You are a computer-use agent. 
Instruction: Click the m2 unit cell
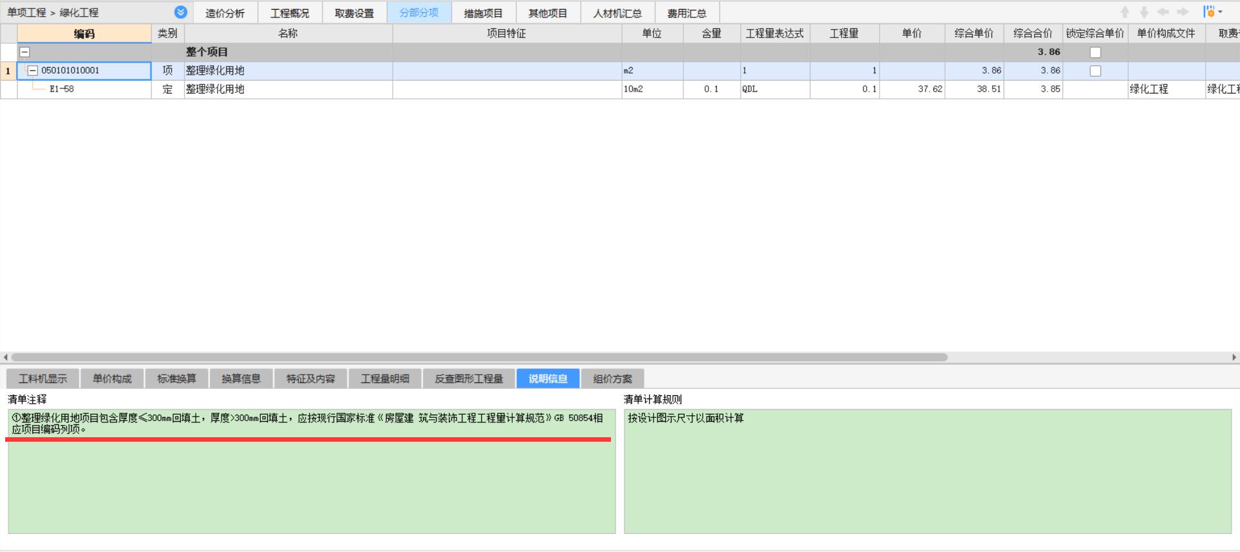click(652, 71)
